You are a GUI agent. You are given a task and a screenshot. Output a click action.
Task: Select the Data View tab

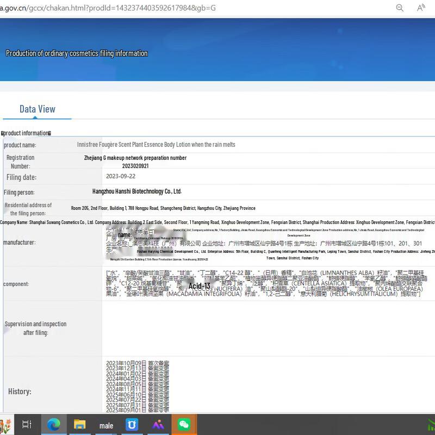38,109
